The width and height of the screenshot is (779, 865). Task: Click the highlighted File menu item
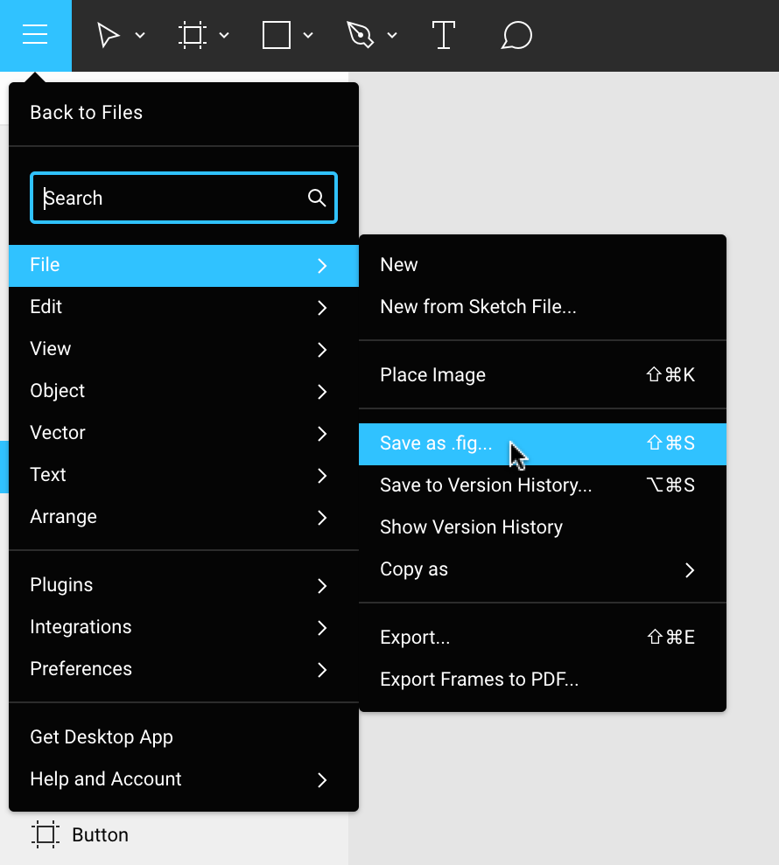pos(184,265)
